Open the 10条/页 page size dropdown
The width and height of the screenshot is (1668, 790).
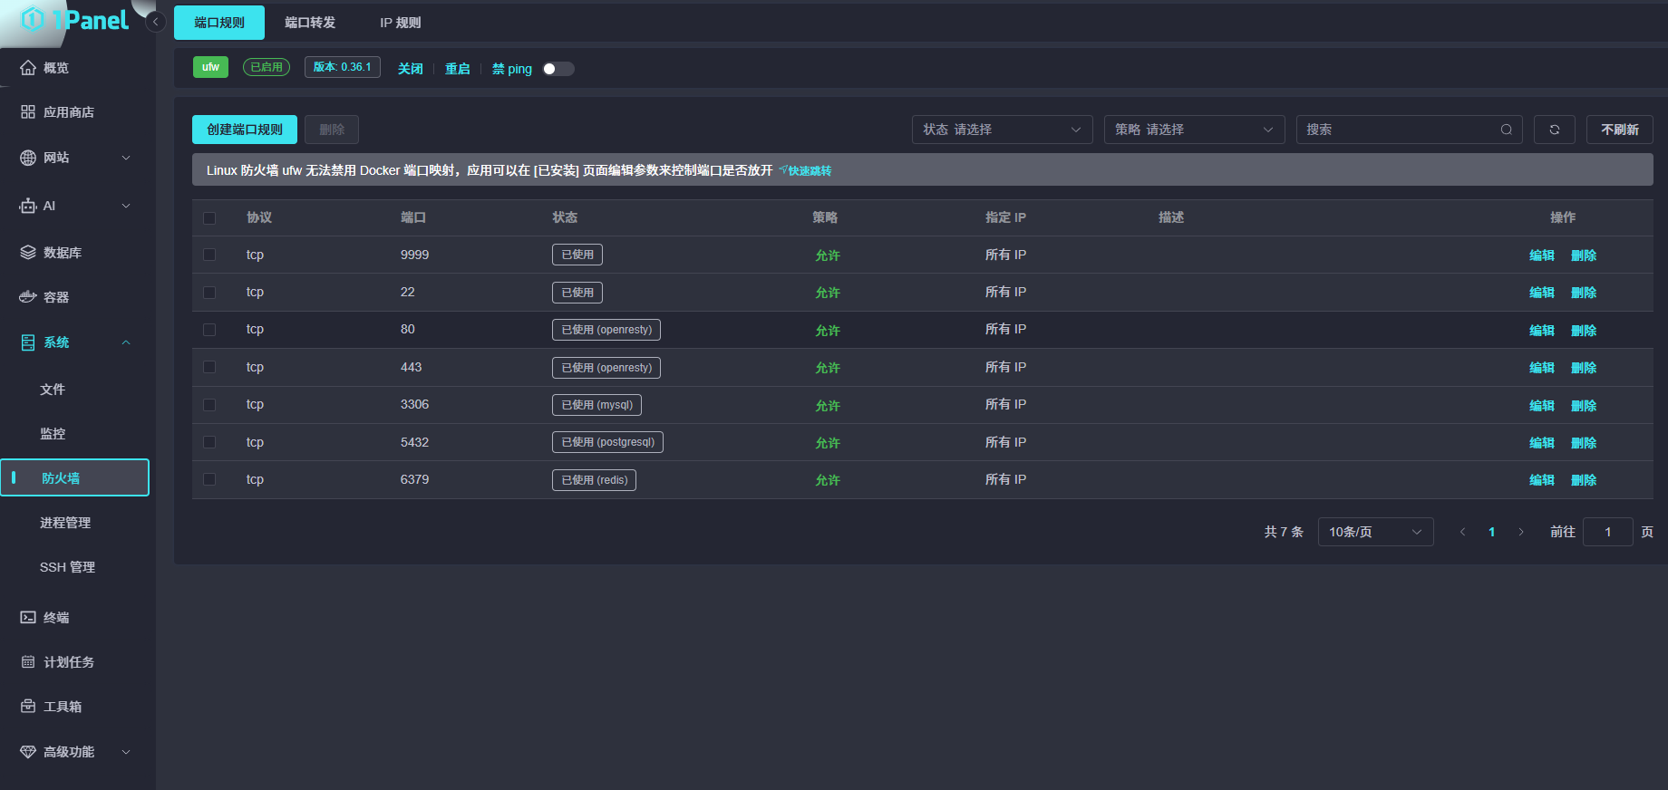1374,532
